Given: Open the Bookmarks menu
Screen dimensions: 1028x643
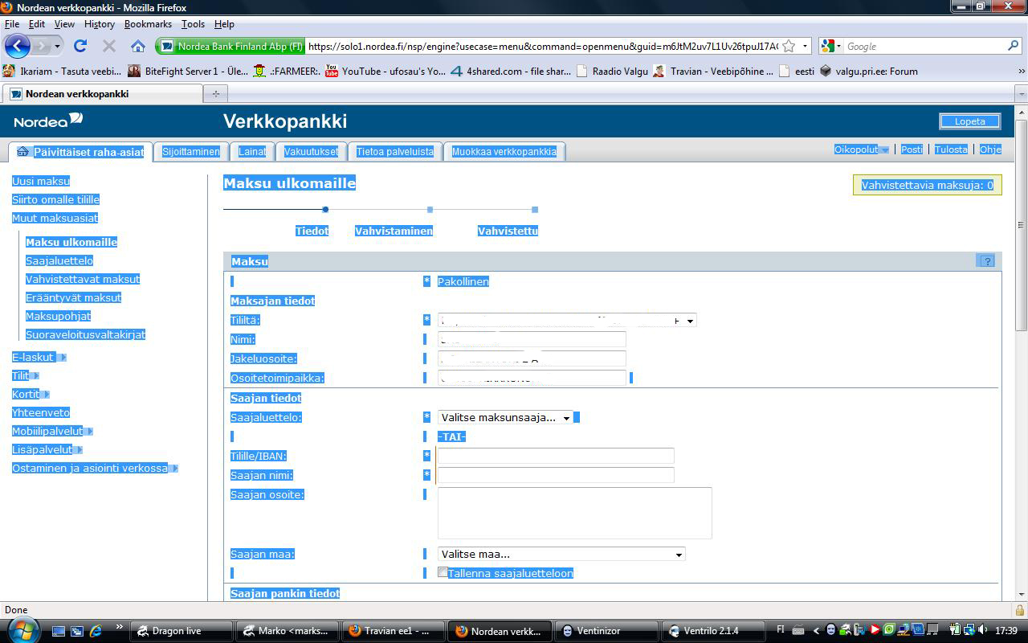Looking at the screenshot, I should [148, 24].
